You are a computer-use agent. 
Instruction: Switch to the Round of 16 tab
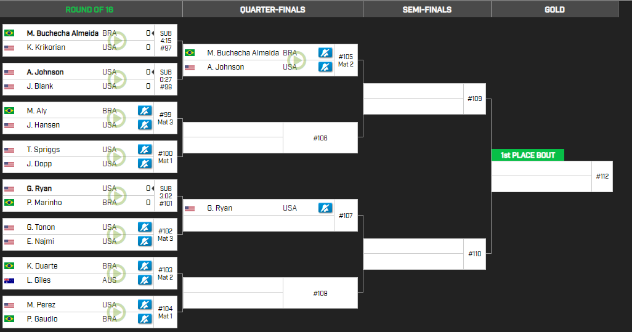pos(89,10)
